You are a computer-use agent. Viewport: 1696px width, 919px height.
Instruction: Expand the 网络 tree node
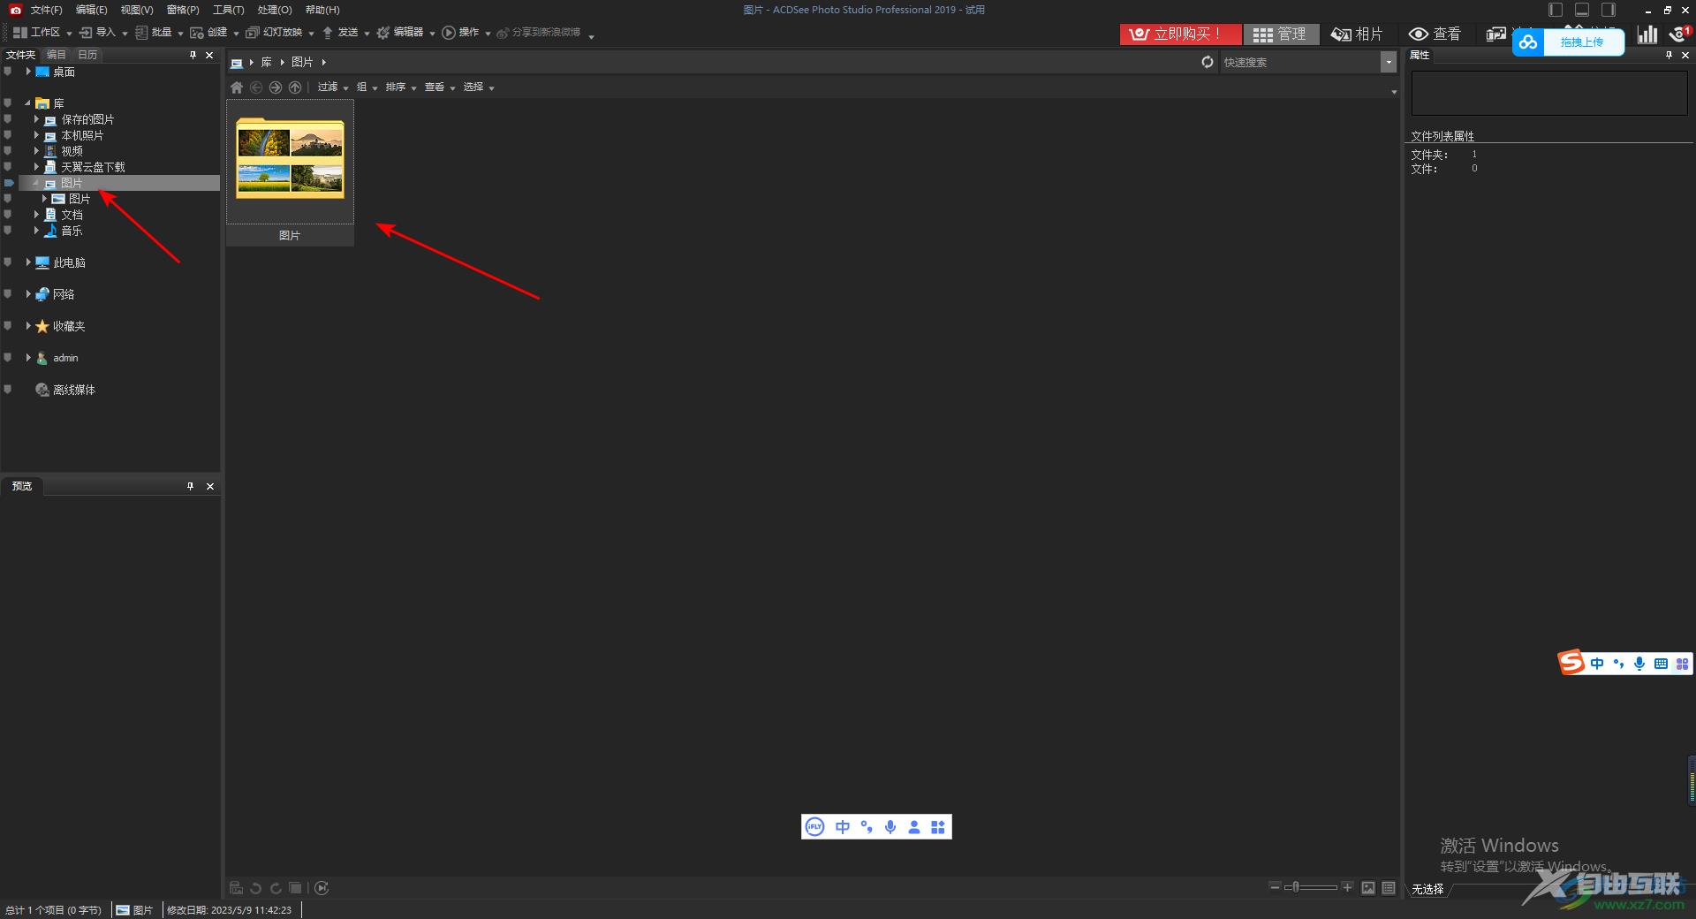coord(28,294)
